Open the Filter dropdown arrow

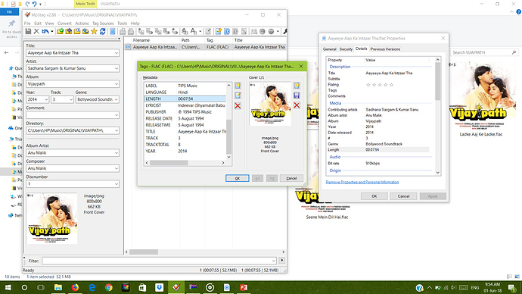tap(274, 261)
